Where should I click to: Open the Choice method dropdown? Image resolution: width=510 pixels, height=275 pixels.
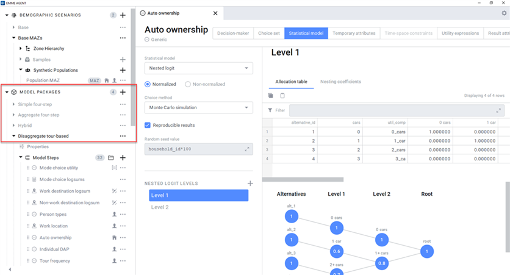198,107
